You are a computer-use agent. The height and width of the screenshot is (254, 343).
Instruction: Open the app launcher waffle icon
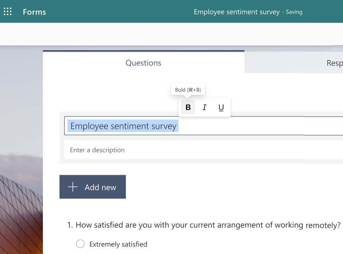click(8, 12)
